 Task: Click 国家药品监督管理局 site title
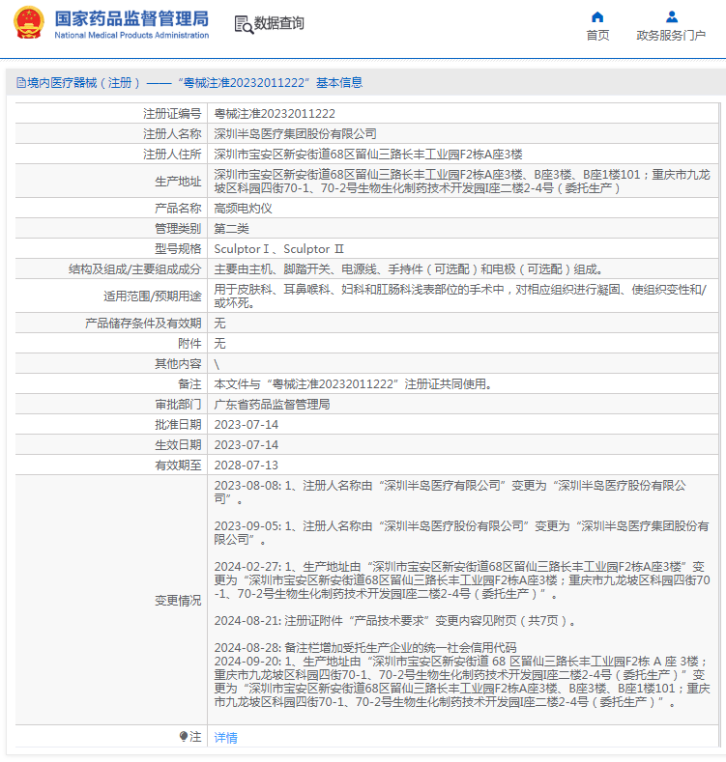(131, 19)
